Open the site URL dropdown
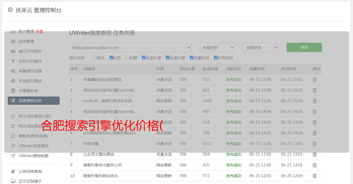Screen dimensions: 353x184 tap(130, 47)
